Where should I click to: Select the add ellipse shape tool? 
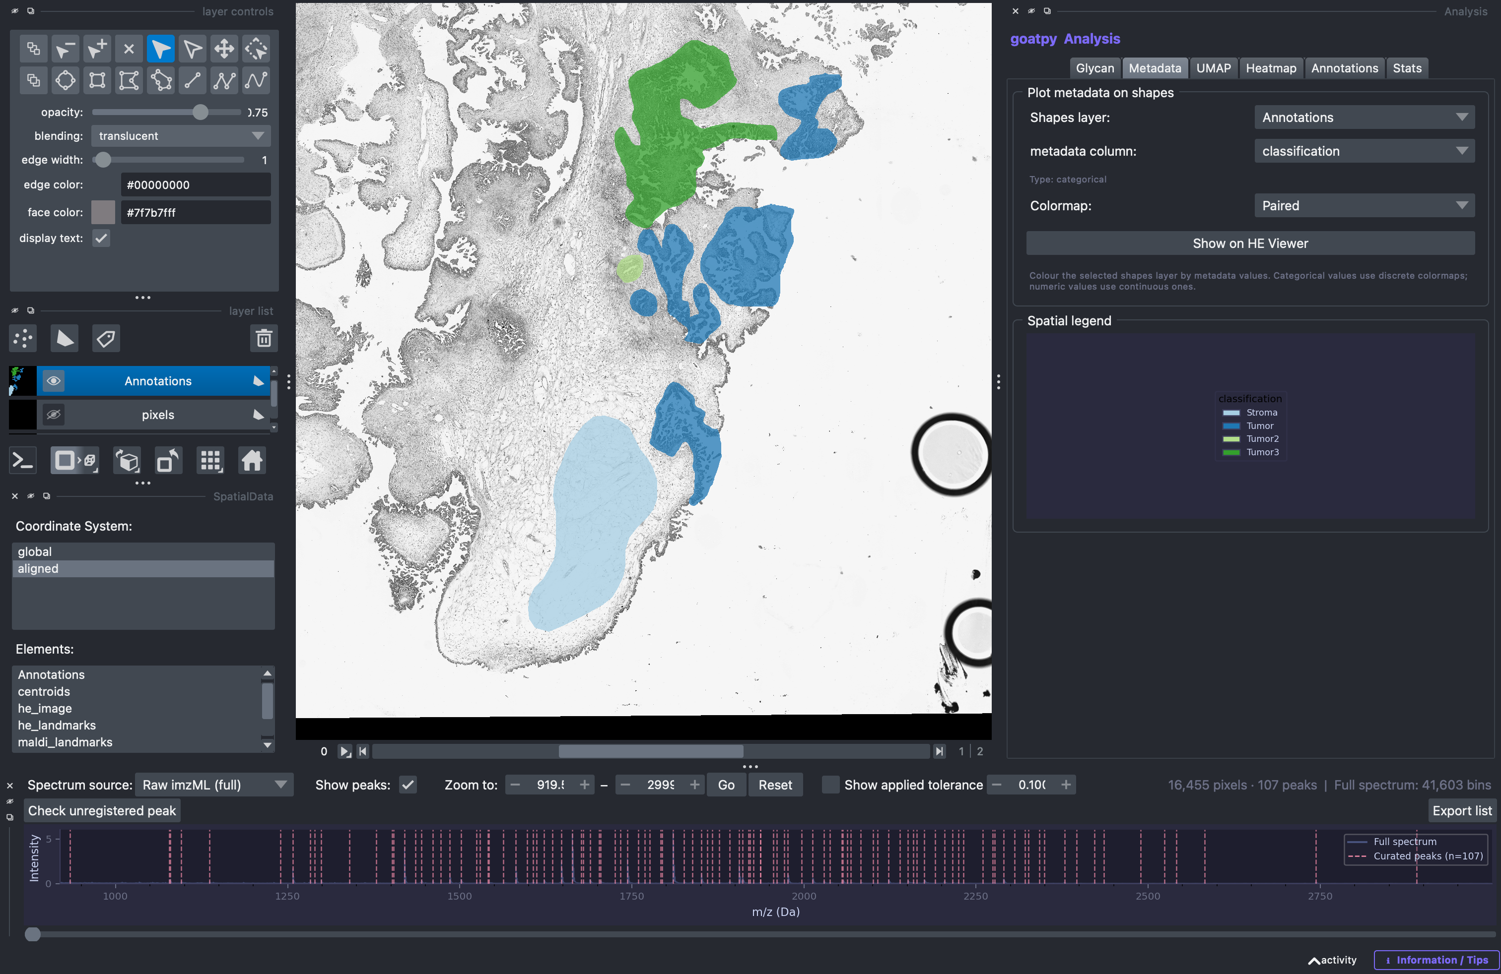(x=66, y=81)
